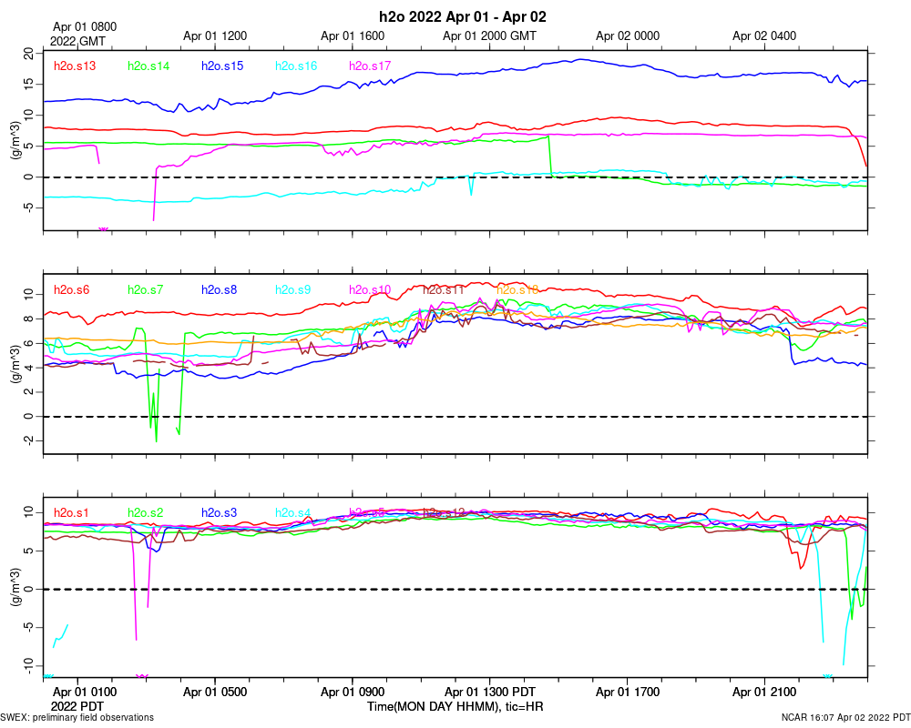Image resolution: width=911 pixels, height=728 pixels.
Task: Click the "Apr 02 0400" top axis label
Action: tap(764, 35)
